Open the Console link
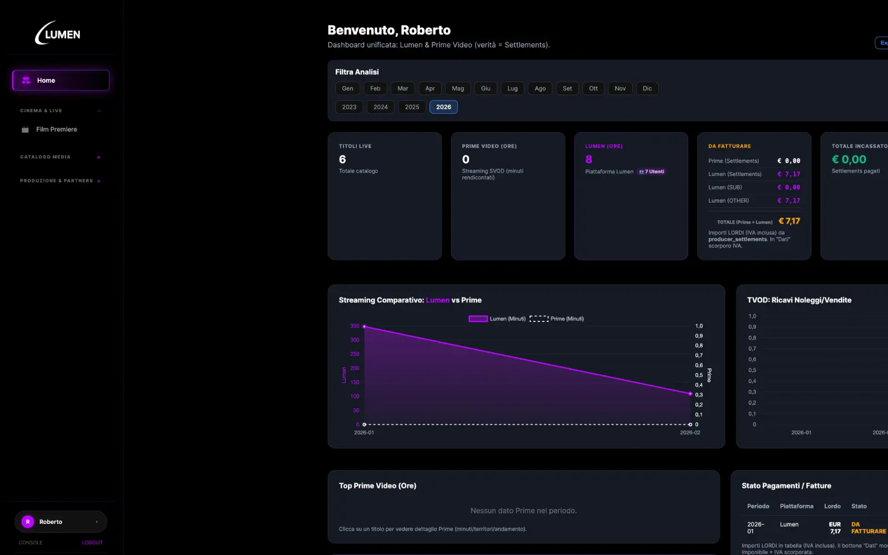888x555 pixels. 31,542
